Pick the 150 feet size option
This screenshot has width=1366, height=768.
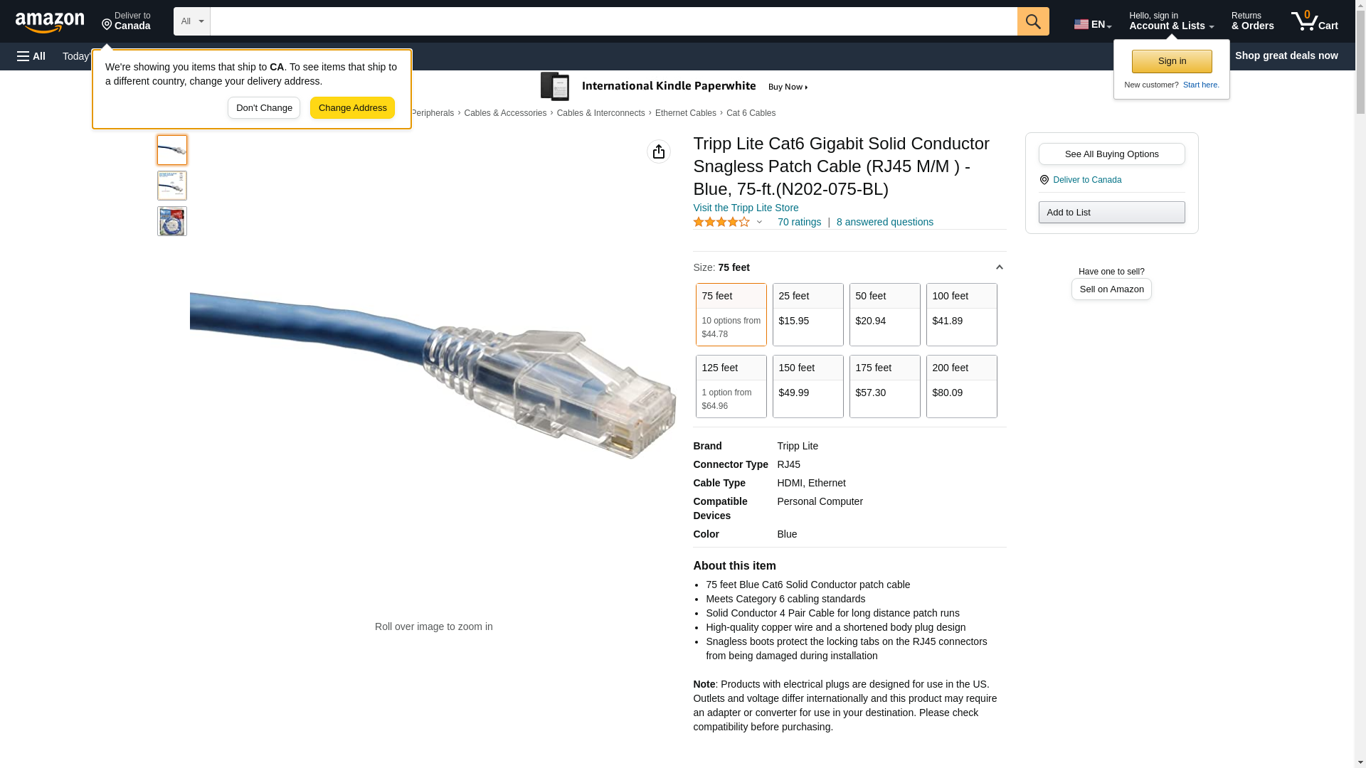808,387
